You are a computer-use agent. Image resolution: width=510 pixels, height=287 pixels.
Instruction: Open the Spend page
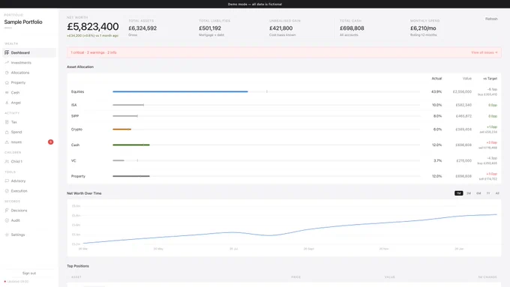(29, 132)
